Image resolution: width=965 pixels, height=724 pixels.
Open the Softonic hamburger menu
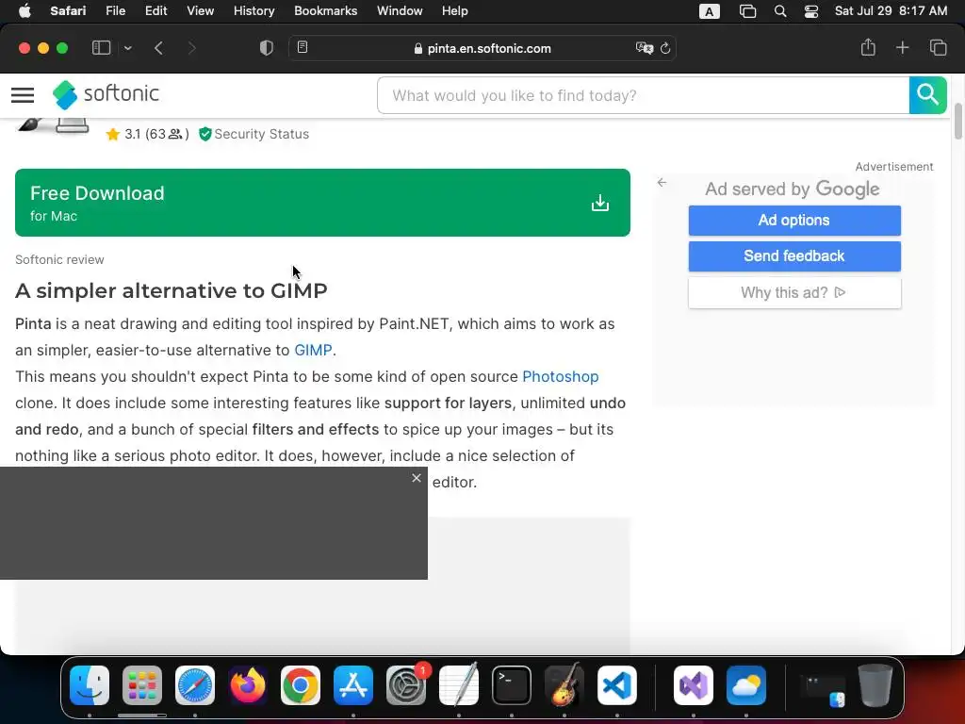[23, 95]
